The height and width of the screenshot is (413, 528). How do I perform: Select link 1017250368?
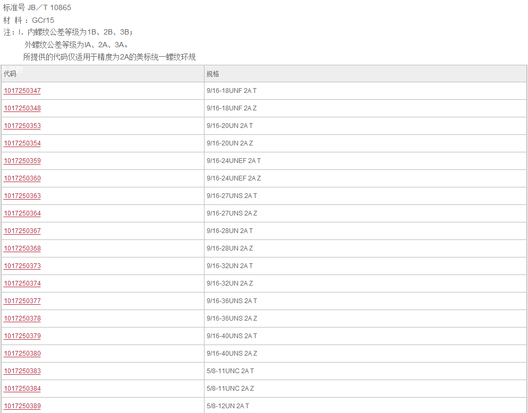click(22, 248)
